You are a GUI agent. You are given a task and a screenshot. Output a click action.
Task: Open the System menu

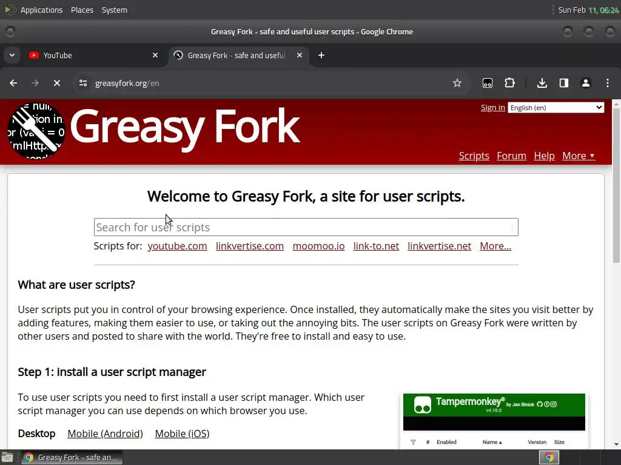(115, 10)
